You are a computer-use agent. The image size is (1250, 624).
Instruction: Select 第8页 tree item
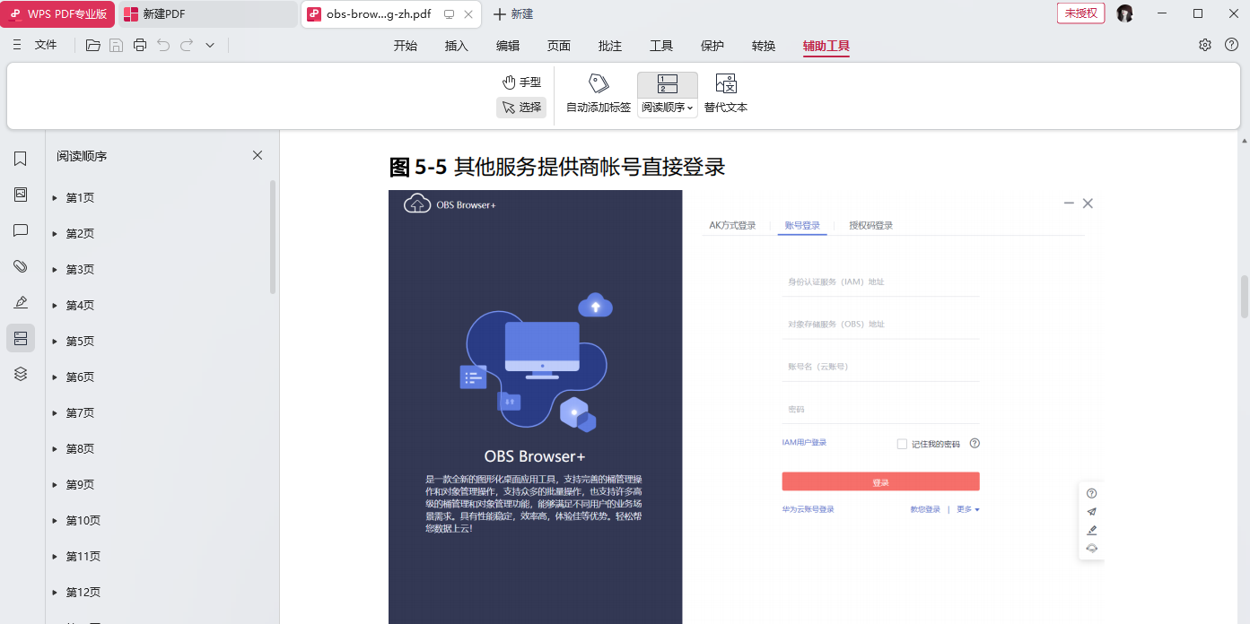(80, 449)
